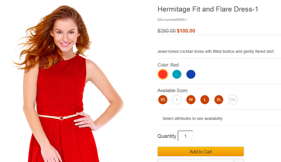This screenshot has width=281, height=162.
Task: Pick the blue color swatch
Action: point(191,74)
